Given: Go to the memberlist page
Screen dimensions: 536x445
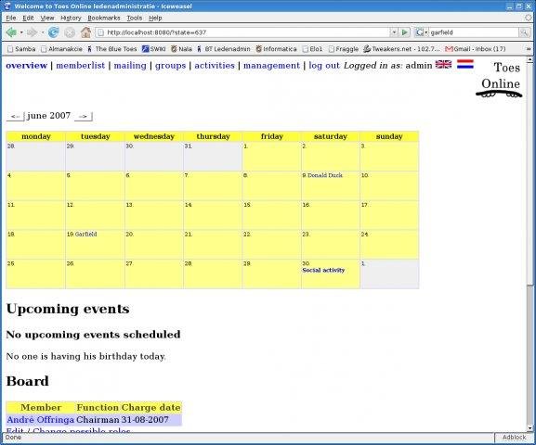Looking at the screenshot, I should click(80, 65).
